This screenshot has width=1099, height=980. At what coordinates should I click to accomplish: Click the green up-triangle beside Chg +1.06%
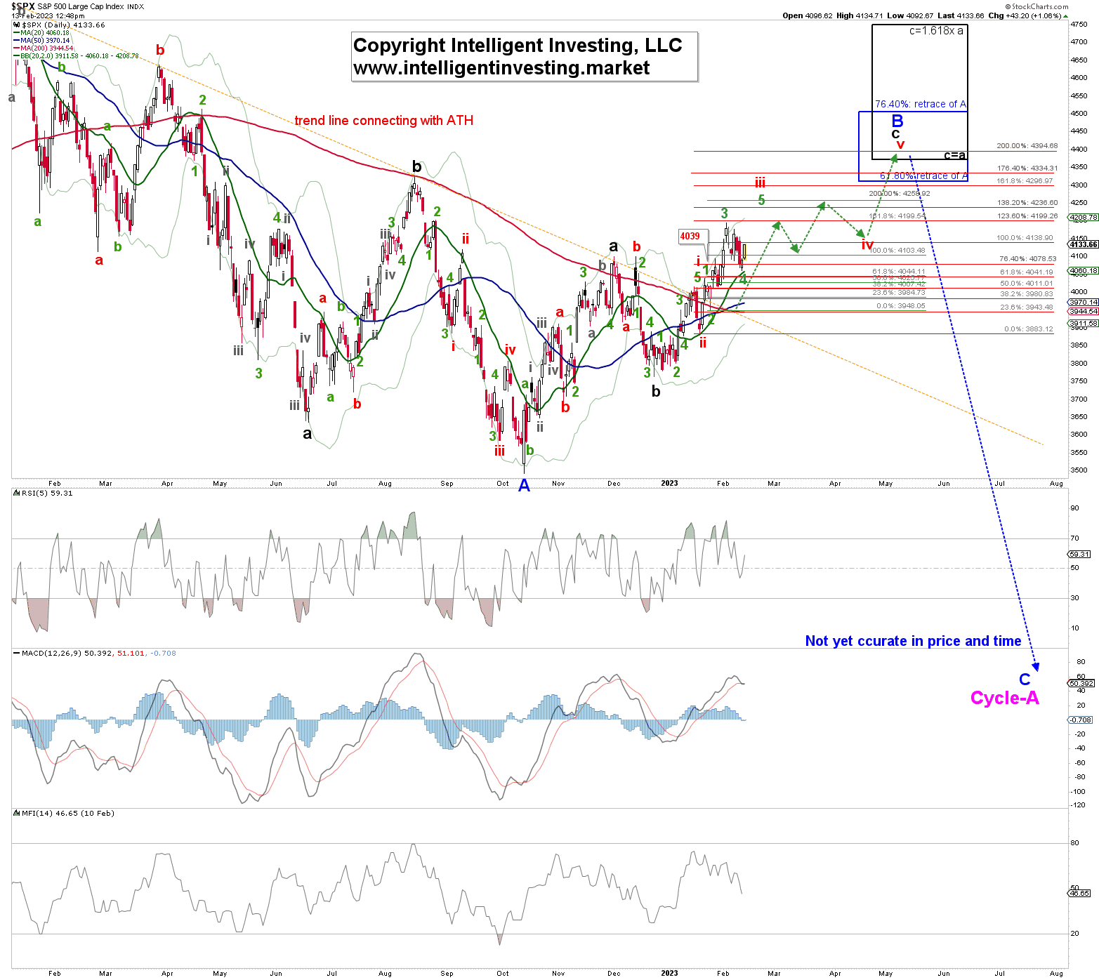click(1065, 16)
